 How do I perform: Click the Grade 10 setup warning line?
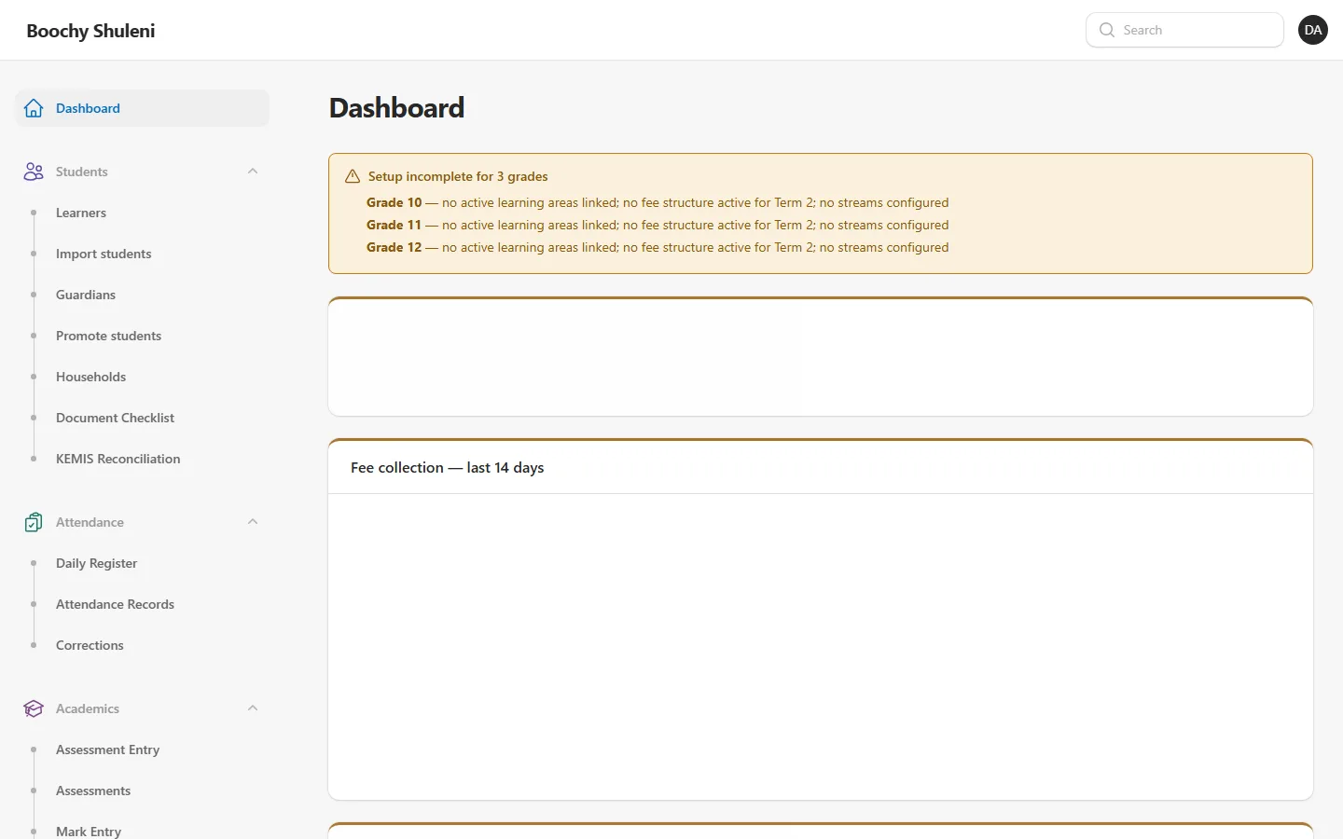[x=658, y=202]
